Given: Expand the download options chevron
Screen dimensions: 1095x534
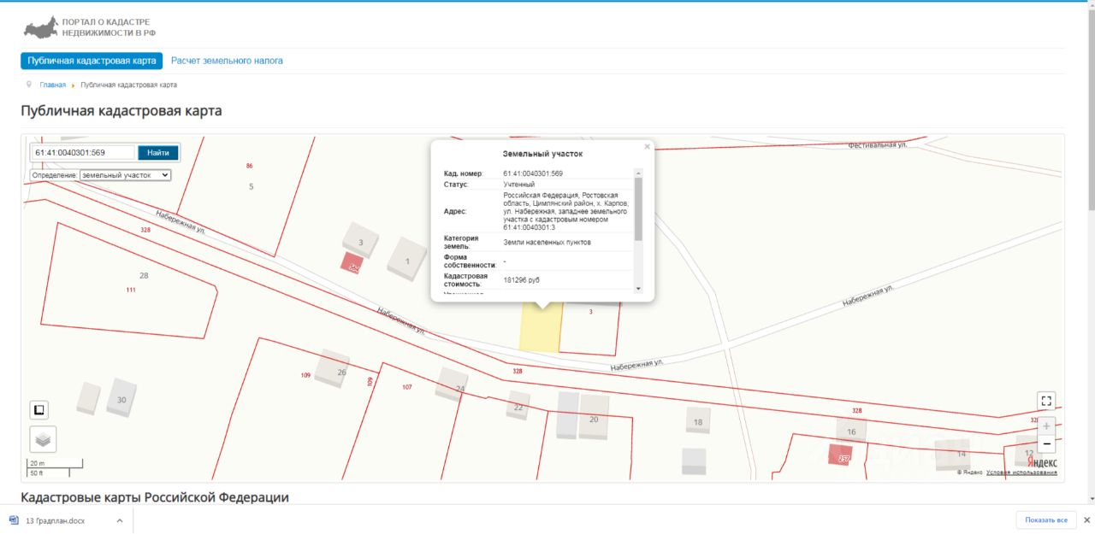Looking at the screenshot, I should point(119,520).
